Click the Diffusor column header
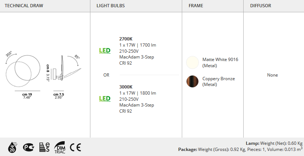Viewport: 304px width, 156px height. click(x=261, y=6)
